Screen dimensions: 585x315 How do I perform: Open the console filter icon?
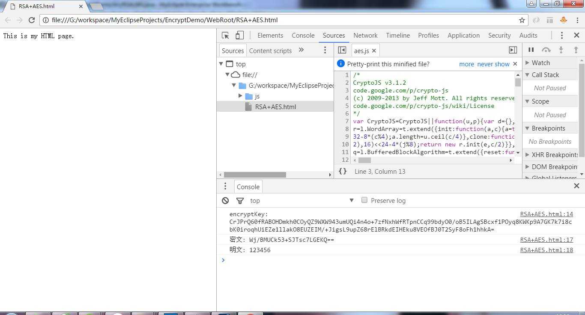coord(240,200)
